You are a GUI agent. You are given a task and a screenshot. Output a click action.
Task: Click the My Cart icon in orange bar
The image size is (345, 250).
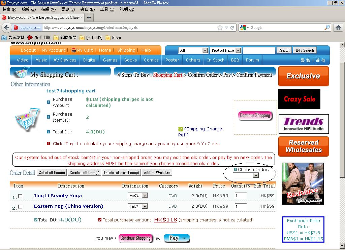coord(73,50)
